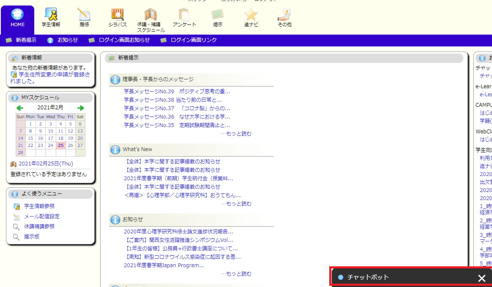Click the MYスケジュール header info icon
The width and height of the screenshot is (492, 287).
click(15, 98)
